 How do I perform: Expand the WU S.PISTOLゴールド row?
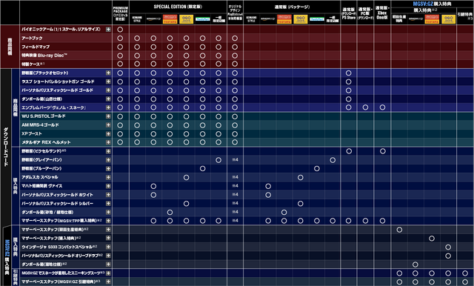point(108,116)
